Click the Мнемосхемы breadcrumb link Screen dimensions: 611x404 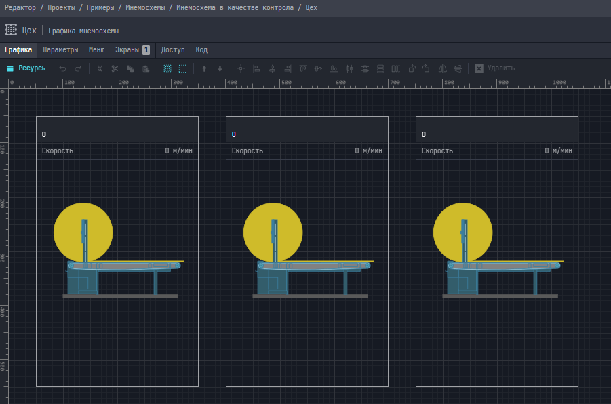[x=145, y=7]
